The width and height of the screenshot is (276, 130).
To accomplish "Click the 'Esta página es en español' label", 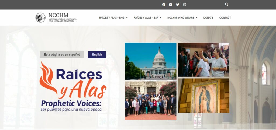I will [x=62, y=55].
